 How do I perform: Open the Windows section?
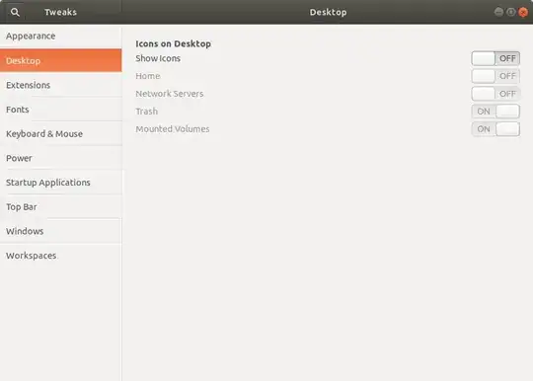point(61,231)
